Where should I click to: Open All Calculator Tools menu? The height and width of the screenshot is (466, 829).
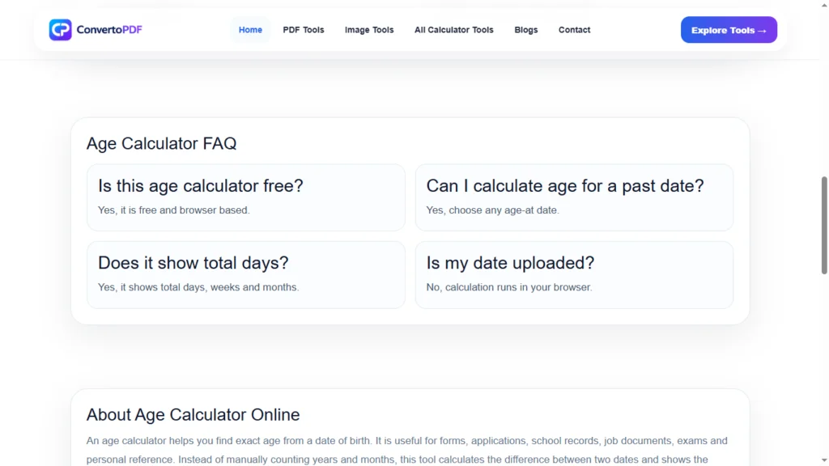[453, 30]
